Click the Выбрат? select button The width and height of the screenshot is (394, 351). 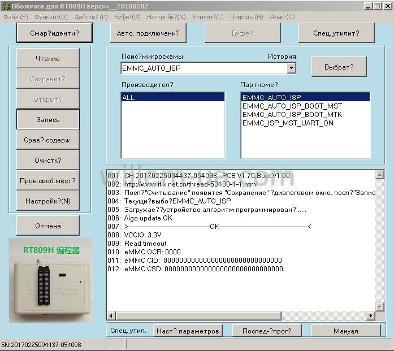pyautogui.click(x=339, y=67)
